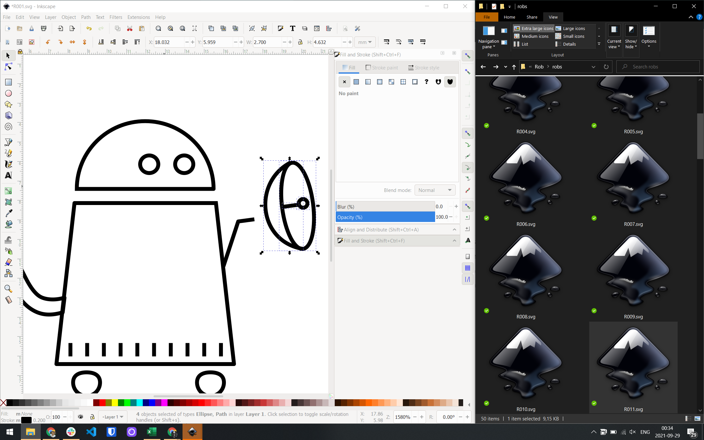Select the Rectangle tool
Viewport: 704px width, 440px height.
(x=8, y=82)
